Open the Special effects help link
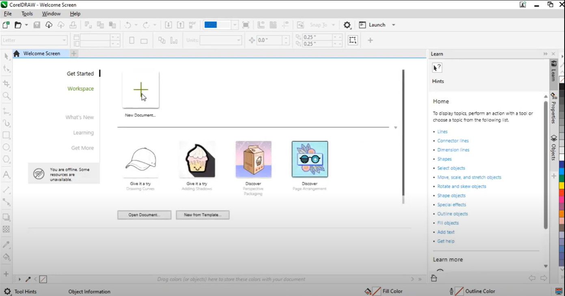This screenshot has width=565, height=296. point(451,205)
